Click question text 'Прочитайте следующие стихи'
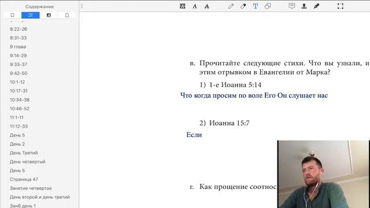The image size is (370, 208). [x=252, y=63]
